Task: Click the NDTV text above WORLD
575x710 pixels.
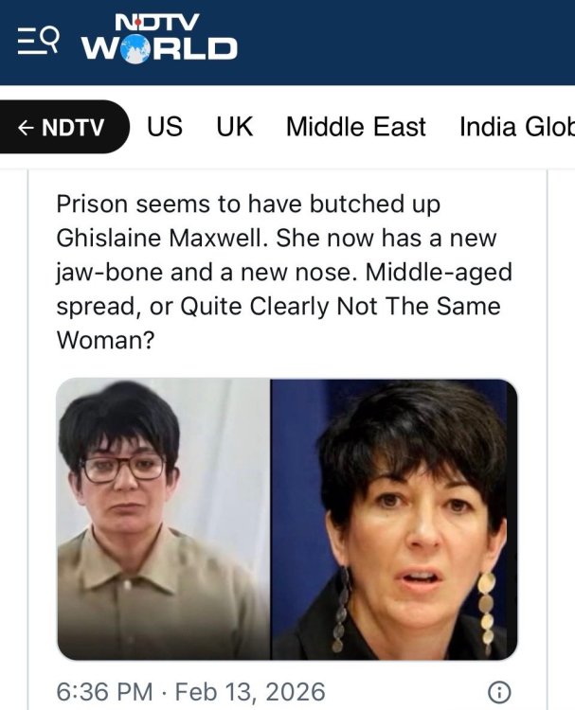Action: (x=157, y=22)
